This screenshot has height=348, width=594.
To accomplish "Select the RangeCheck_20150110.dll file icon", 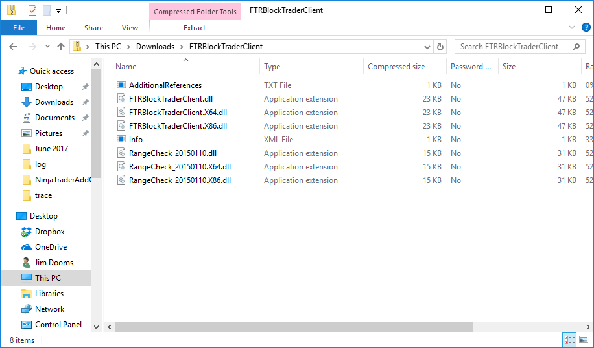I will [x=121, y=153].
